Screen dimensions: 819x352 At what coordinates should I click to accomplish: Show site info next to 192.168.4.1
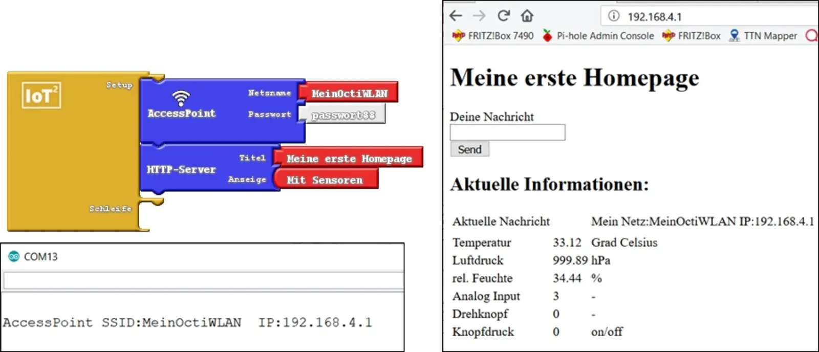click(x=614, y=16)
